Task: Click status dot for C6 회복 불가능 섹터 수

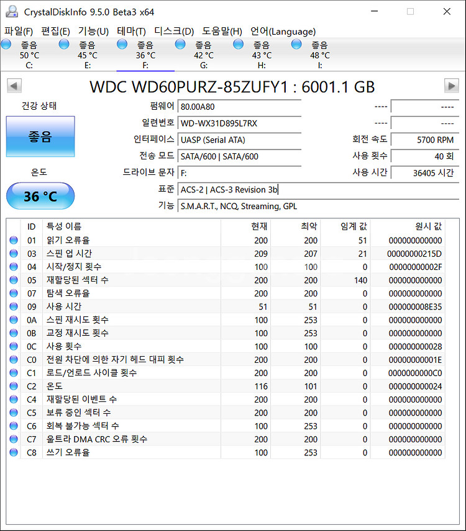Action: pyautogui.click(x=14, y=426)
